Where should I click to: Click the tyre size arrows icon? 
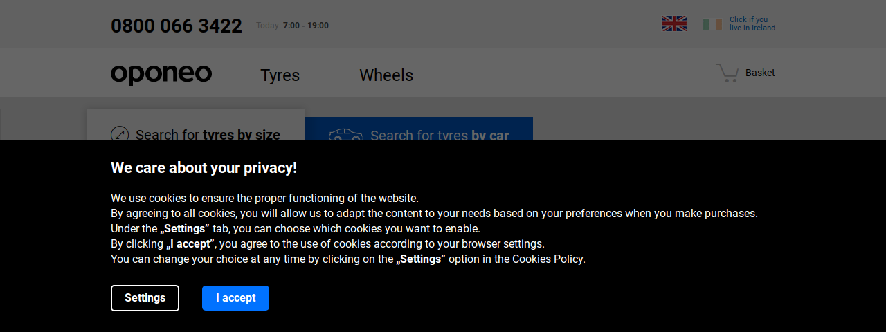pos(120,133)
